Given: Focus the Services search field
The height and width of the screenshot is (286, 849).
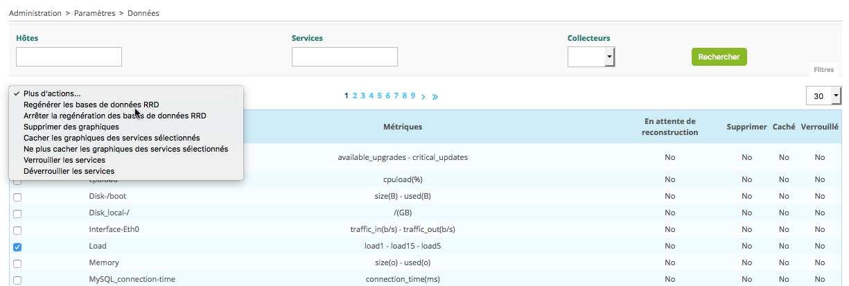Looking at the screenshot, I should click(344, 57).
